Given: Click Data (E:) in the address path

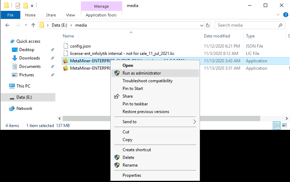Looking at the screenshot, I should pos(60,25).
